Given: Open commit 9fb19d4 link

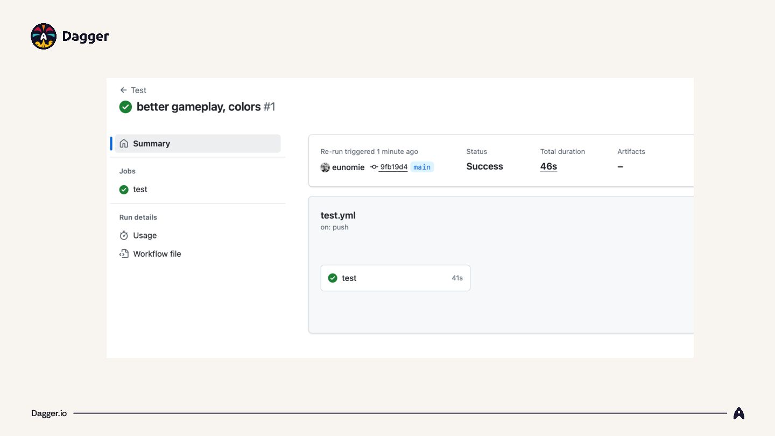Looking at the screenshot, I should [393, 167].
